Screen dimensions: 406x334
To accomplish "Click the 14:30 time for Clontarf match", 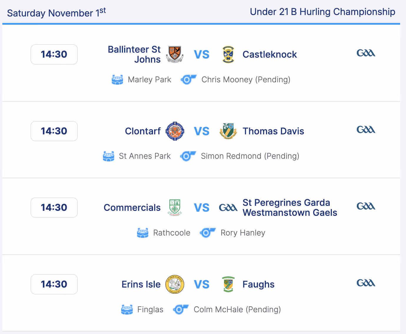I will [54, 131].
